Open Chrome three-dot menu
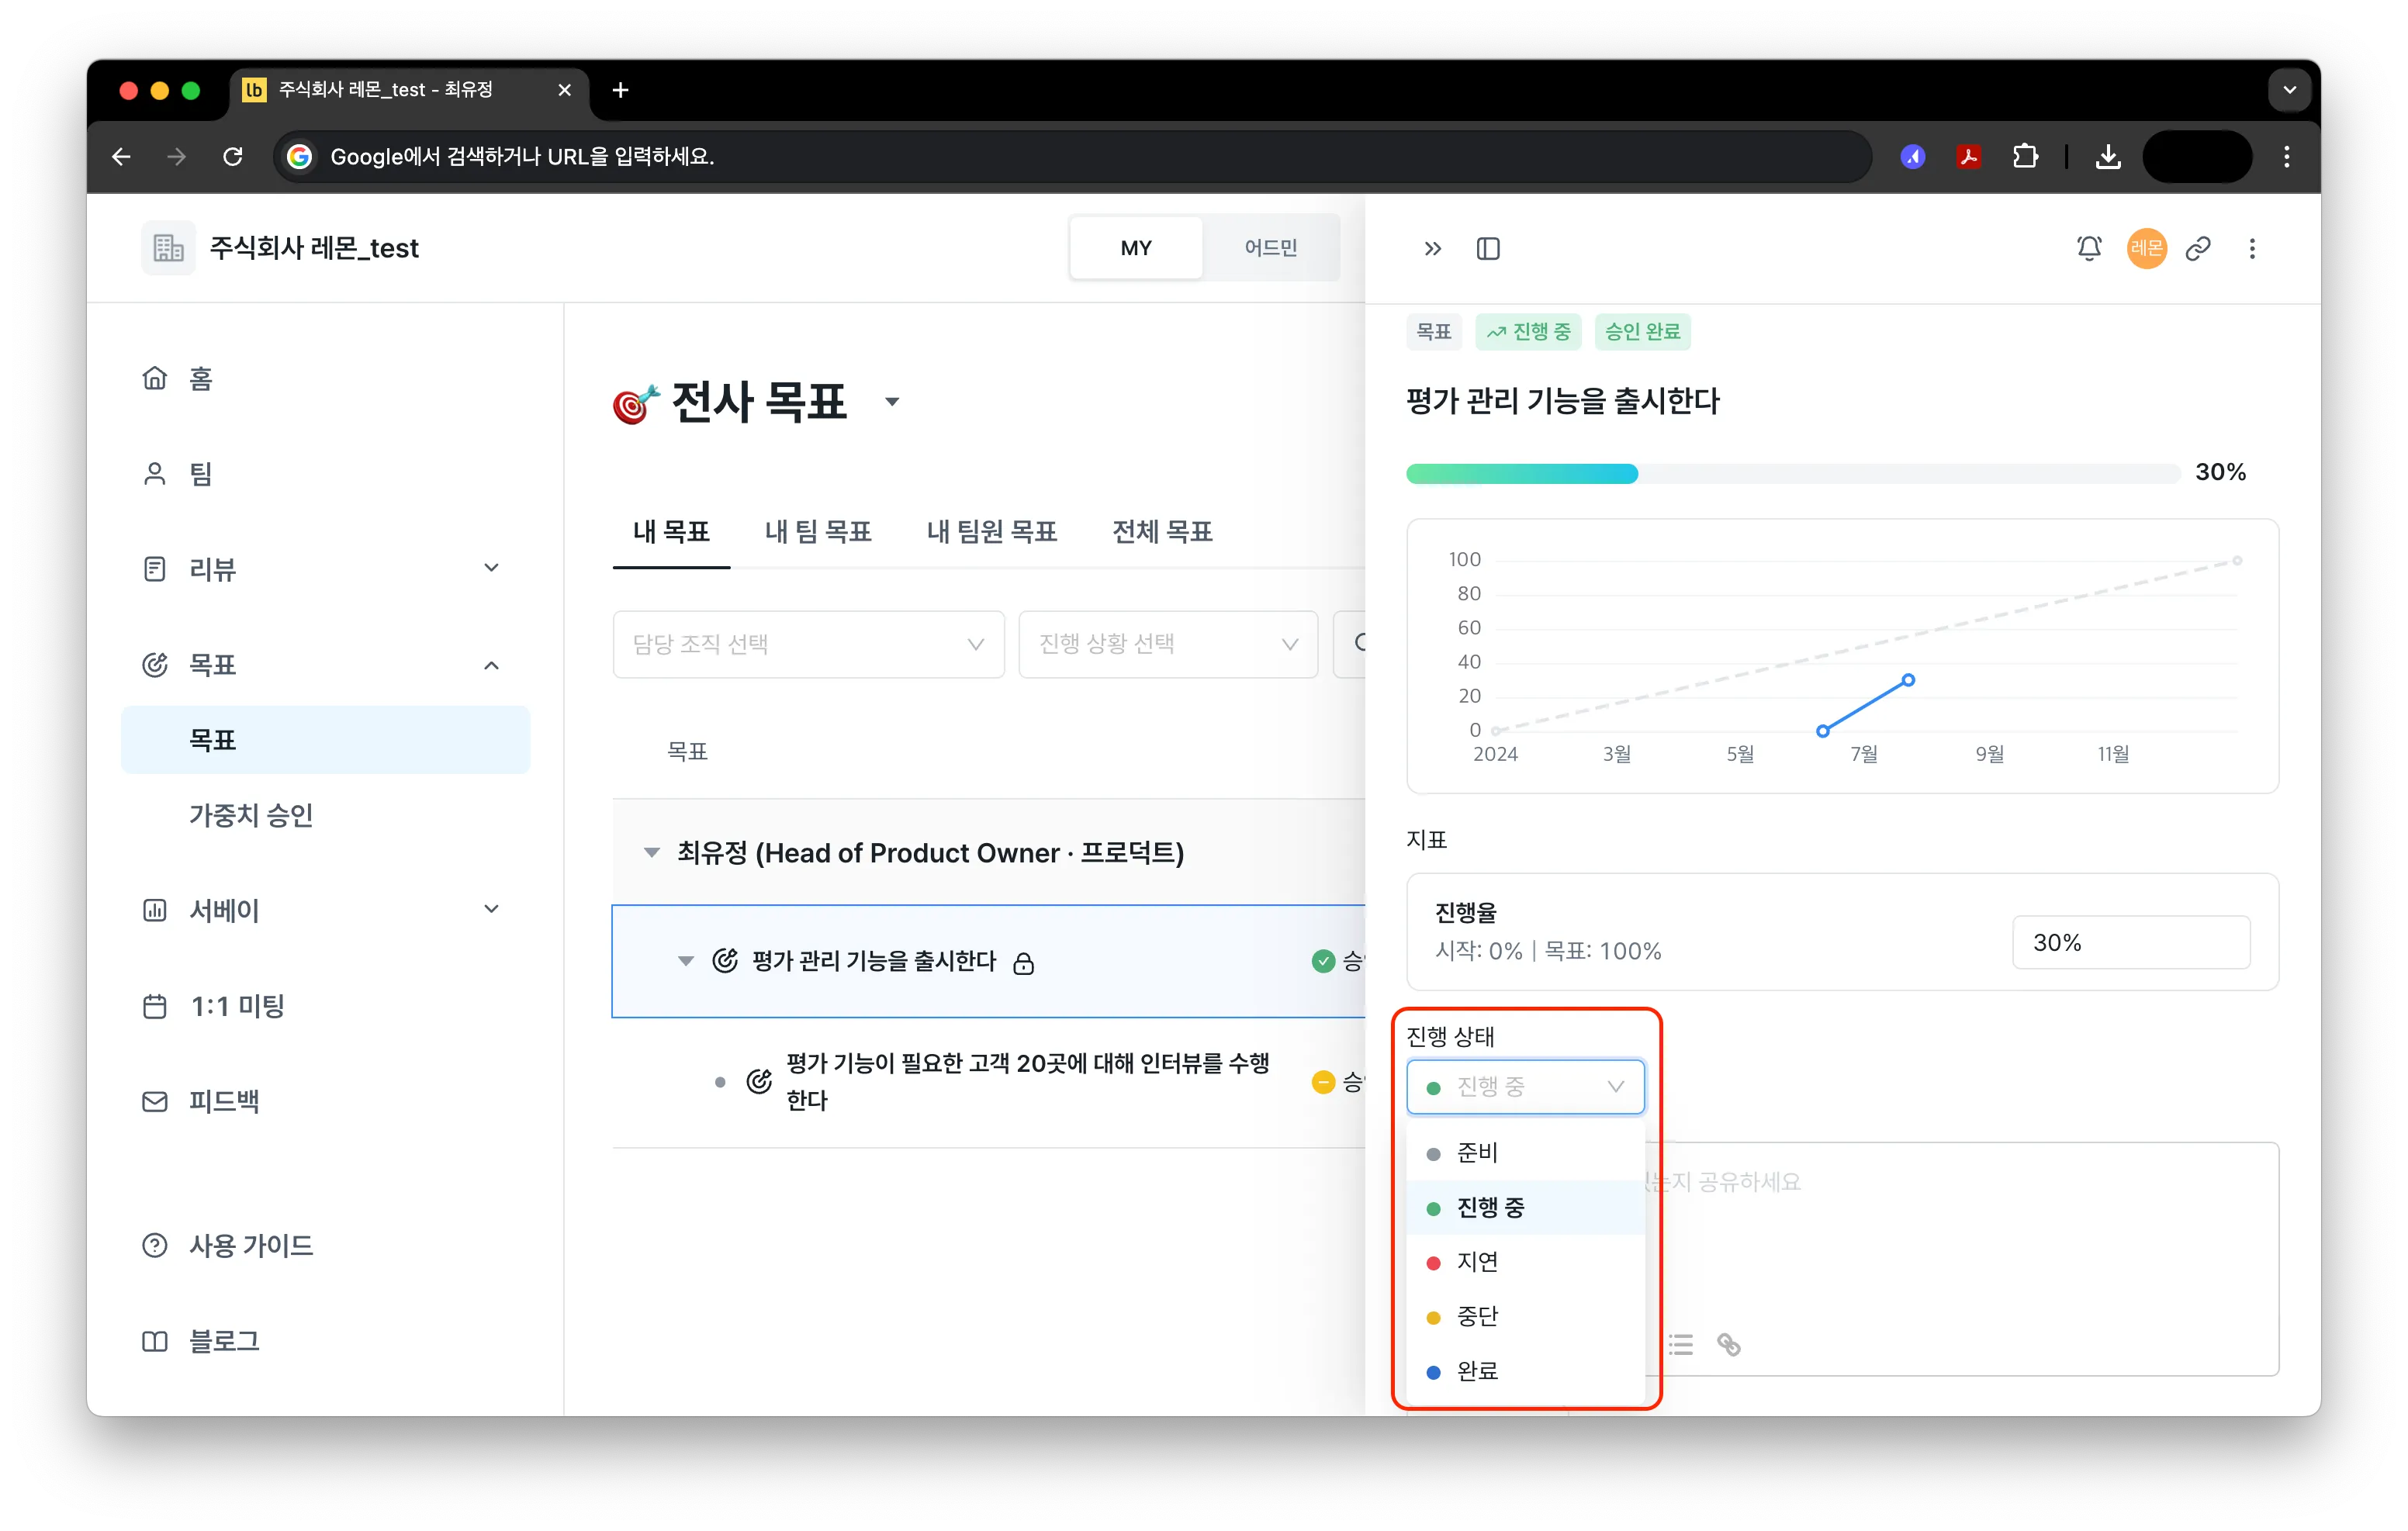2408x1531 pixels. 2286,156
